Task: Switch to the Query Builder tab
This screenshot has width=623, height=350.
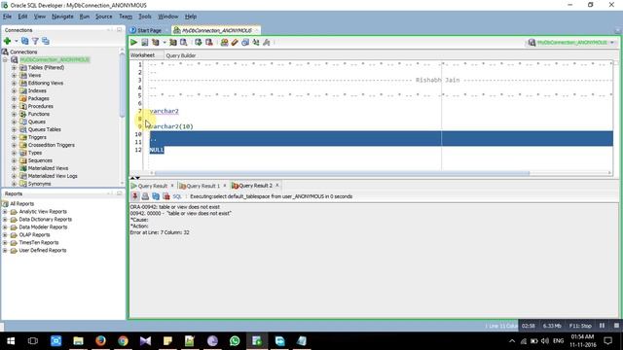Action: [181, 55]
